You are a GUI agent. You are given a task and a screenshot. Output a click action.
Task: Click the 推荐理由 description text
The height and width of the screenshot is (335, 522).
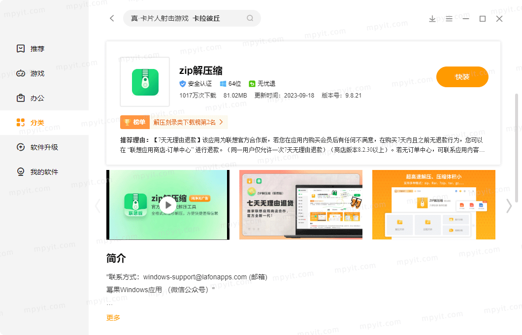click(x=302, y=145)
